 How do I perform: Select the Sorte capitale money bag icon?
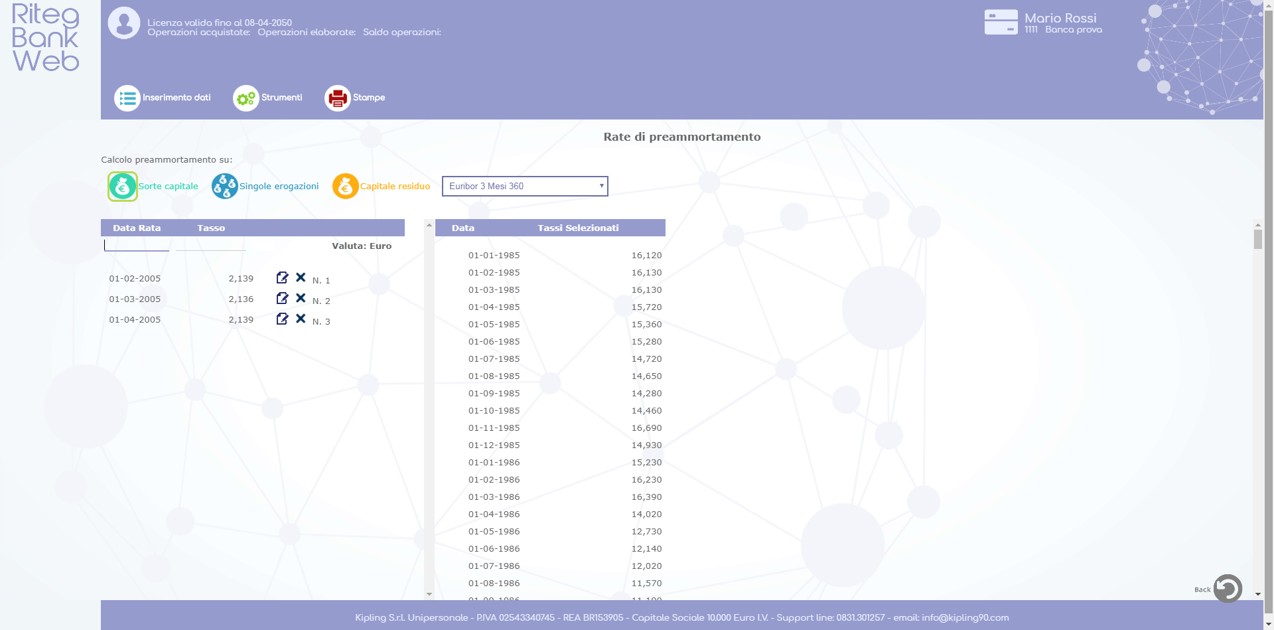123,187
